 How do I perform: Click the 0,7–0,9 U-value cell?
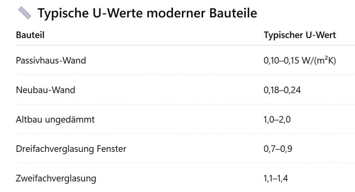(x=277, y=149)
